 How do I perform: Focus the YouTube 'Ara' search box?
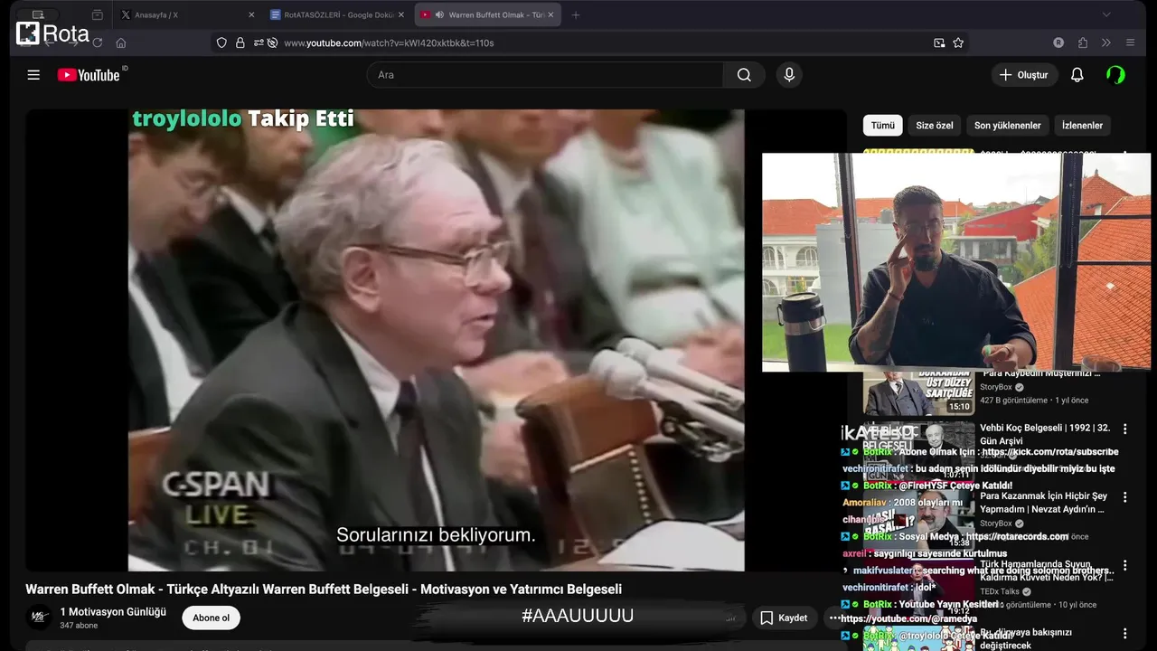tap(545, 75)
